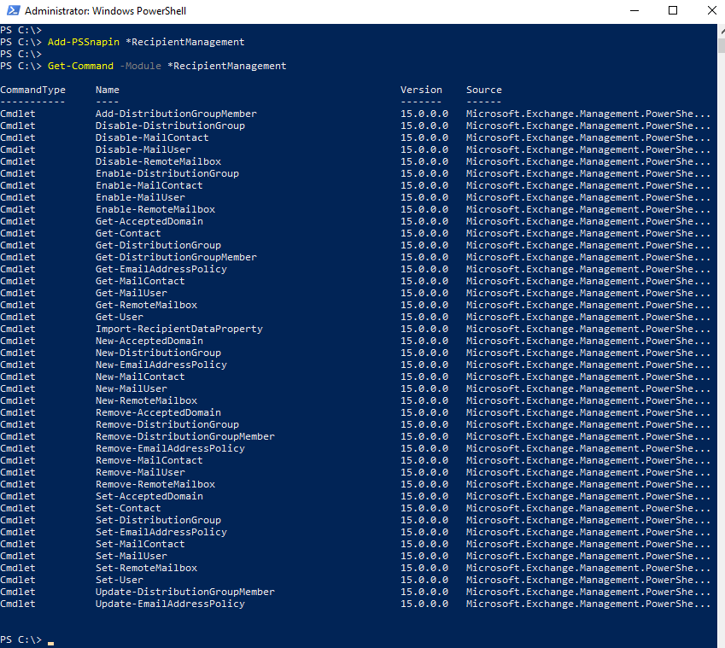Click Remove-RemoteMailbox cmdlet name

(155, 485)
